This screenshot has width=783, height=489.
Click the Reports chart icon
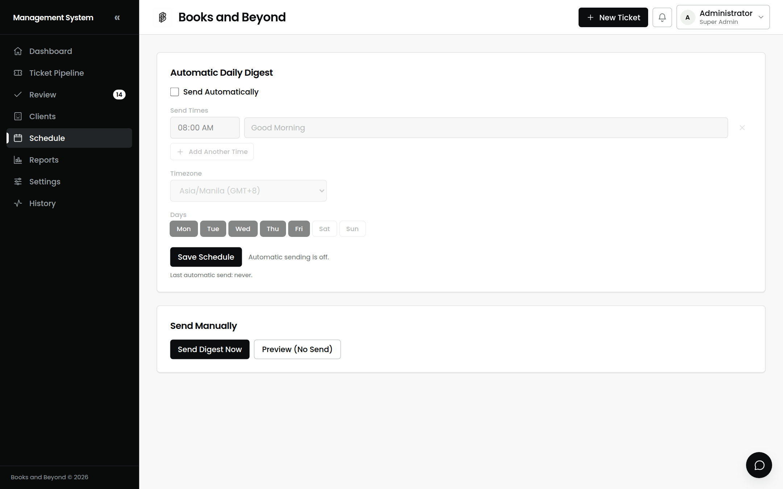[x=18, y=160]
